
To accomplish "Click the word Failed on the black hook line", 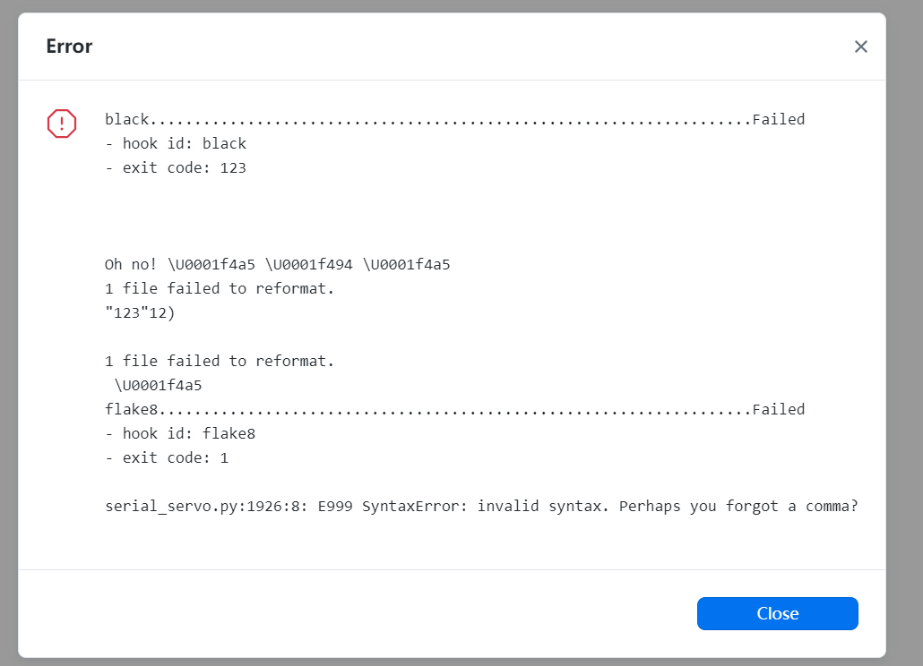I will coord(778,119).
